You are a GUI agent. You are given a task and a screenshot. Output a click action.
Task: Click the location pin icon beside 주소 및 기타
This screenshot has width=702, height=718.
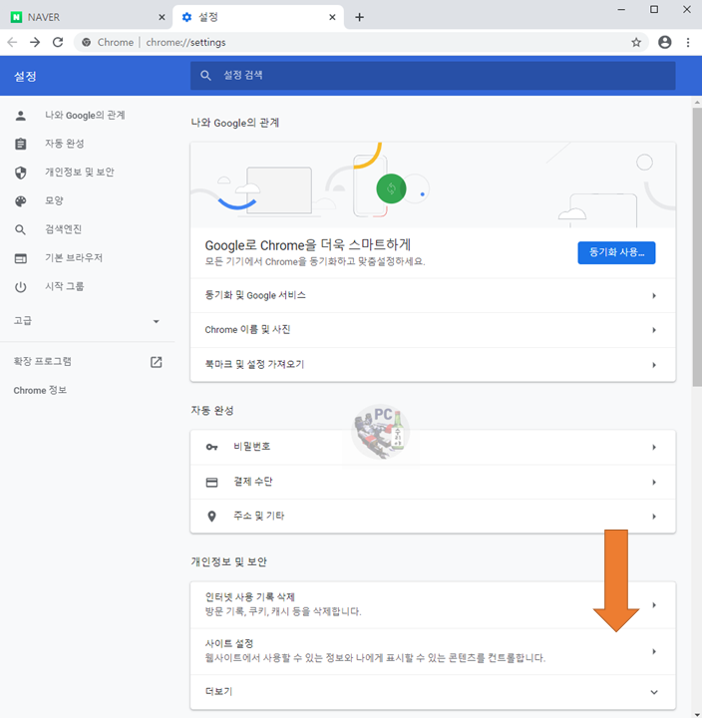click(x=211, y=517)
